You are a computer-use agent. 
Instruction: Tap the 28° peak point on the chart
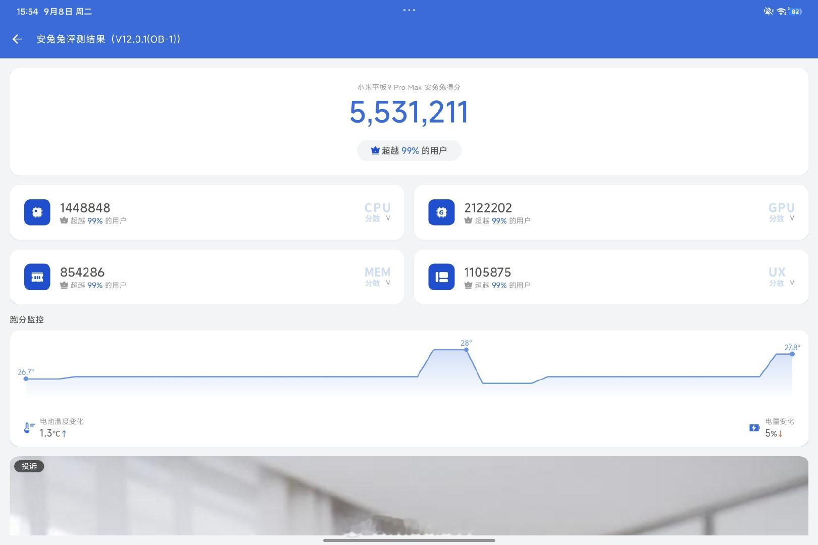coord(466,349)
